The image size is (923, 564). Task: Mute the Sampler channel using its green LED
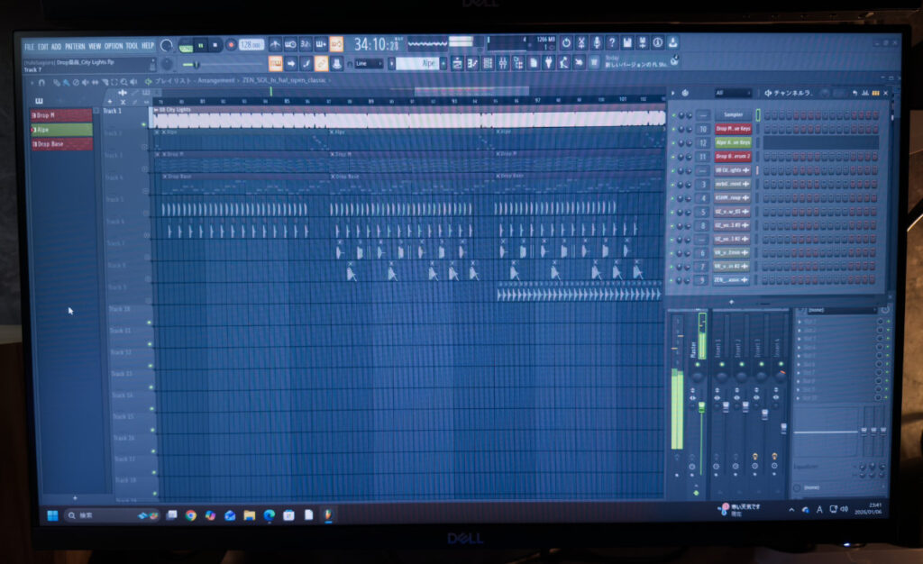675,115
